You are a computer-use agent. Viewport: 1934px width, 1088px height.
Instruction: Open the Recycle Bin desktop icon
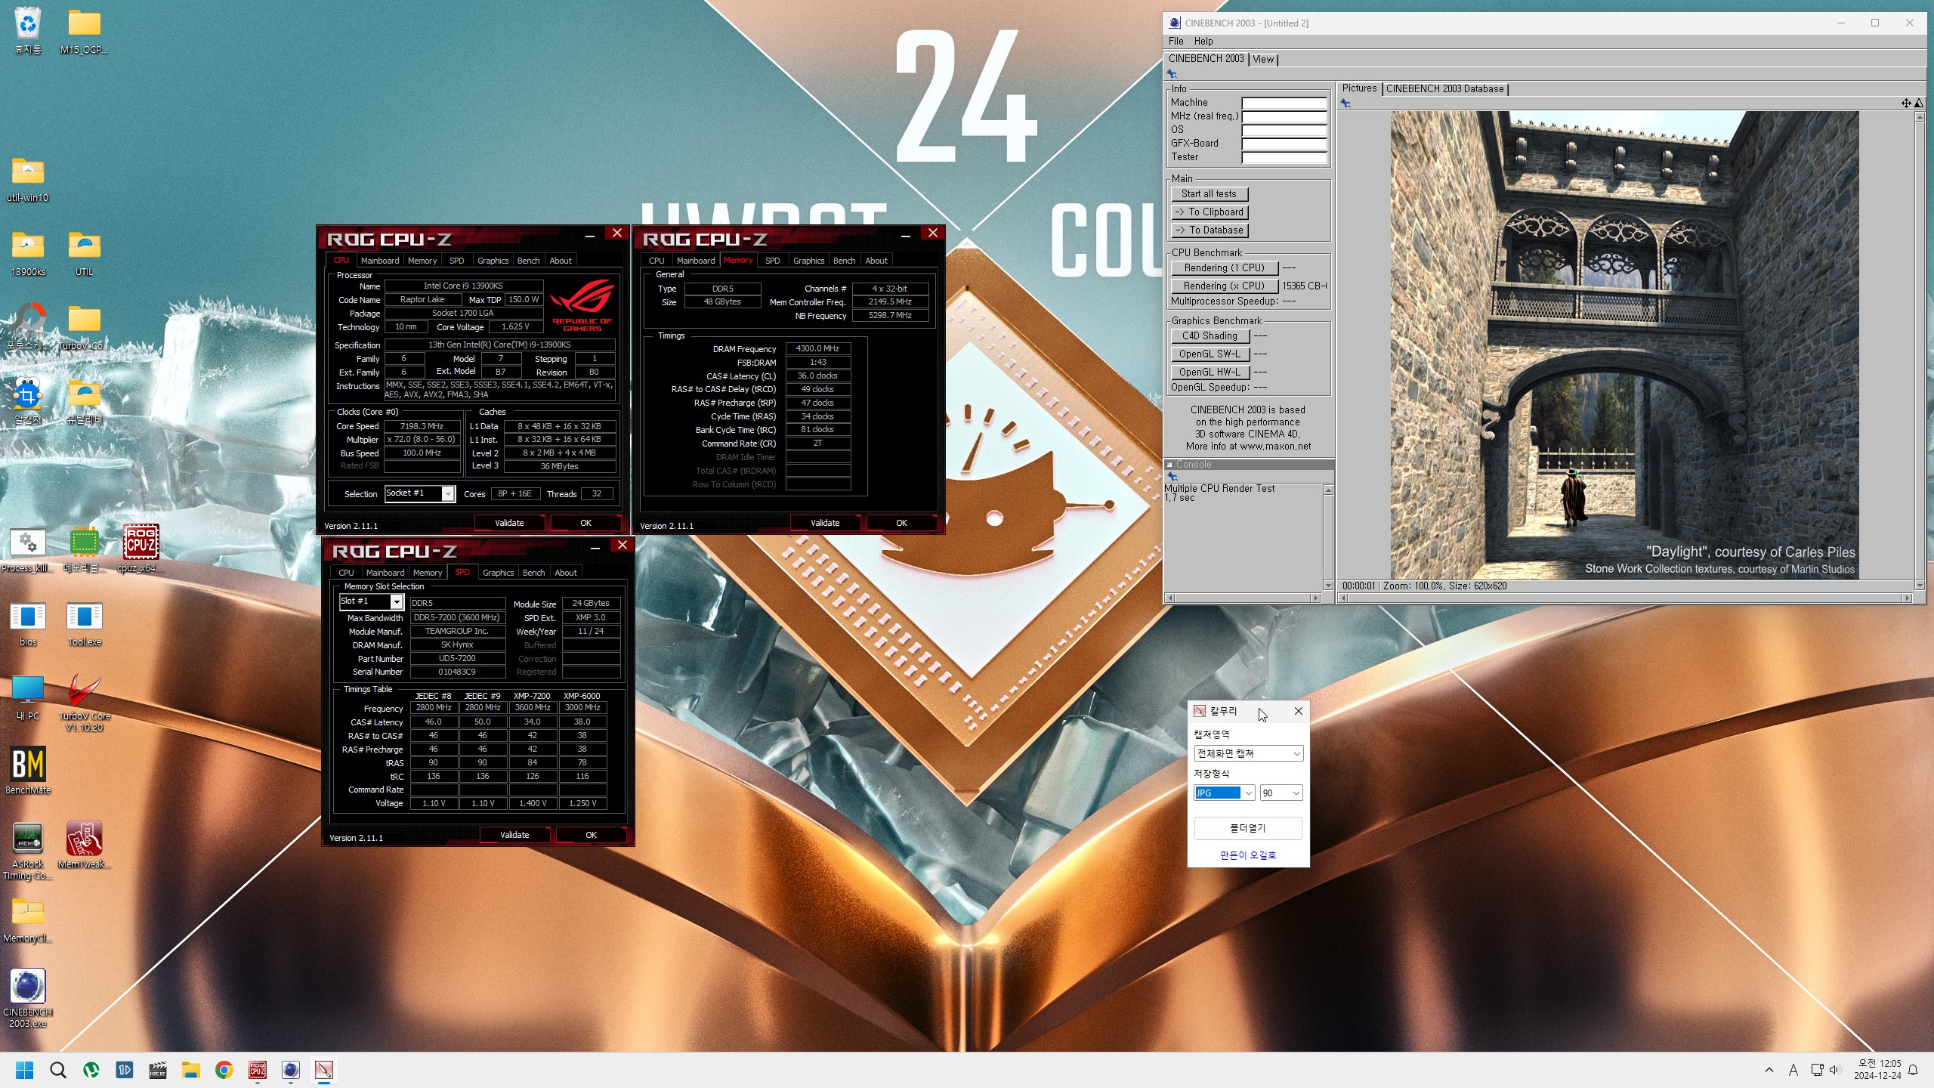tap(28, 30)
